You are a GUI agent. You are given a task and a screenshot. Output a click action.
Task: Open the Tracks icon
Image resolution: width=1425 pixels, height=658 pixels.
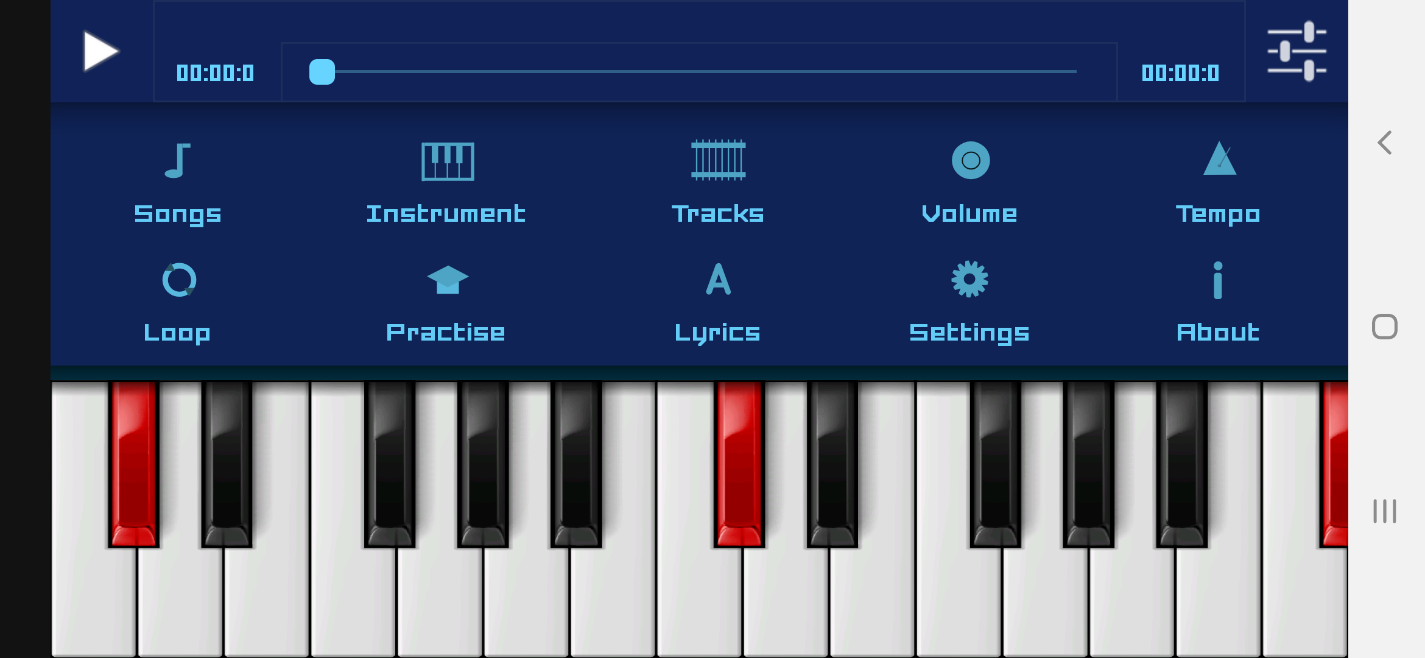[718, 160]
